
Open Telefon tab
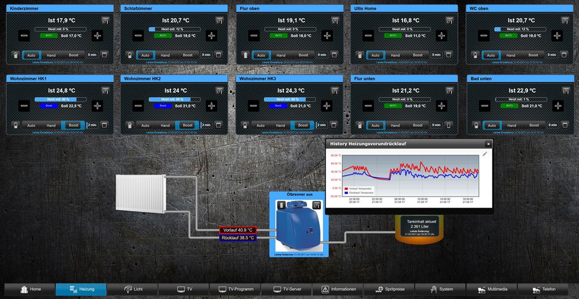pos(543,289)
